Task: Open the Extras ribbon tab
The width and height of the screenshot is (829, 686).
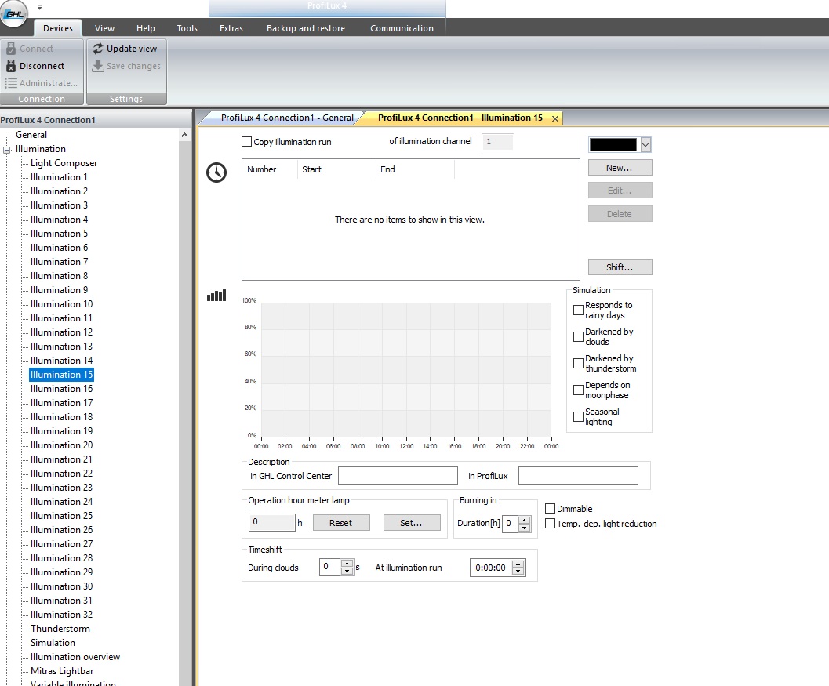Action: click(231, 28)
